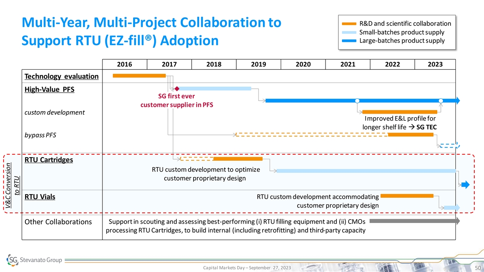
Task: Click the white circle marker under 2021
Action: click(357, 101)
